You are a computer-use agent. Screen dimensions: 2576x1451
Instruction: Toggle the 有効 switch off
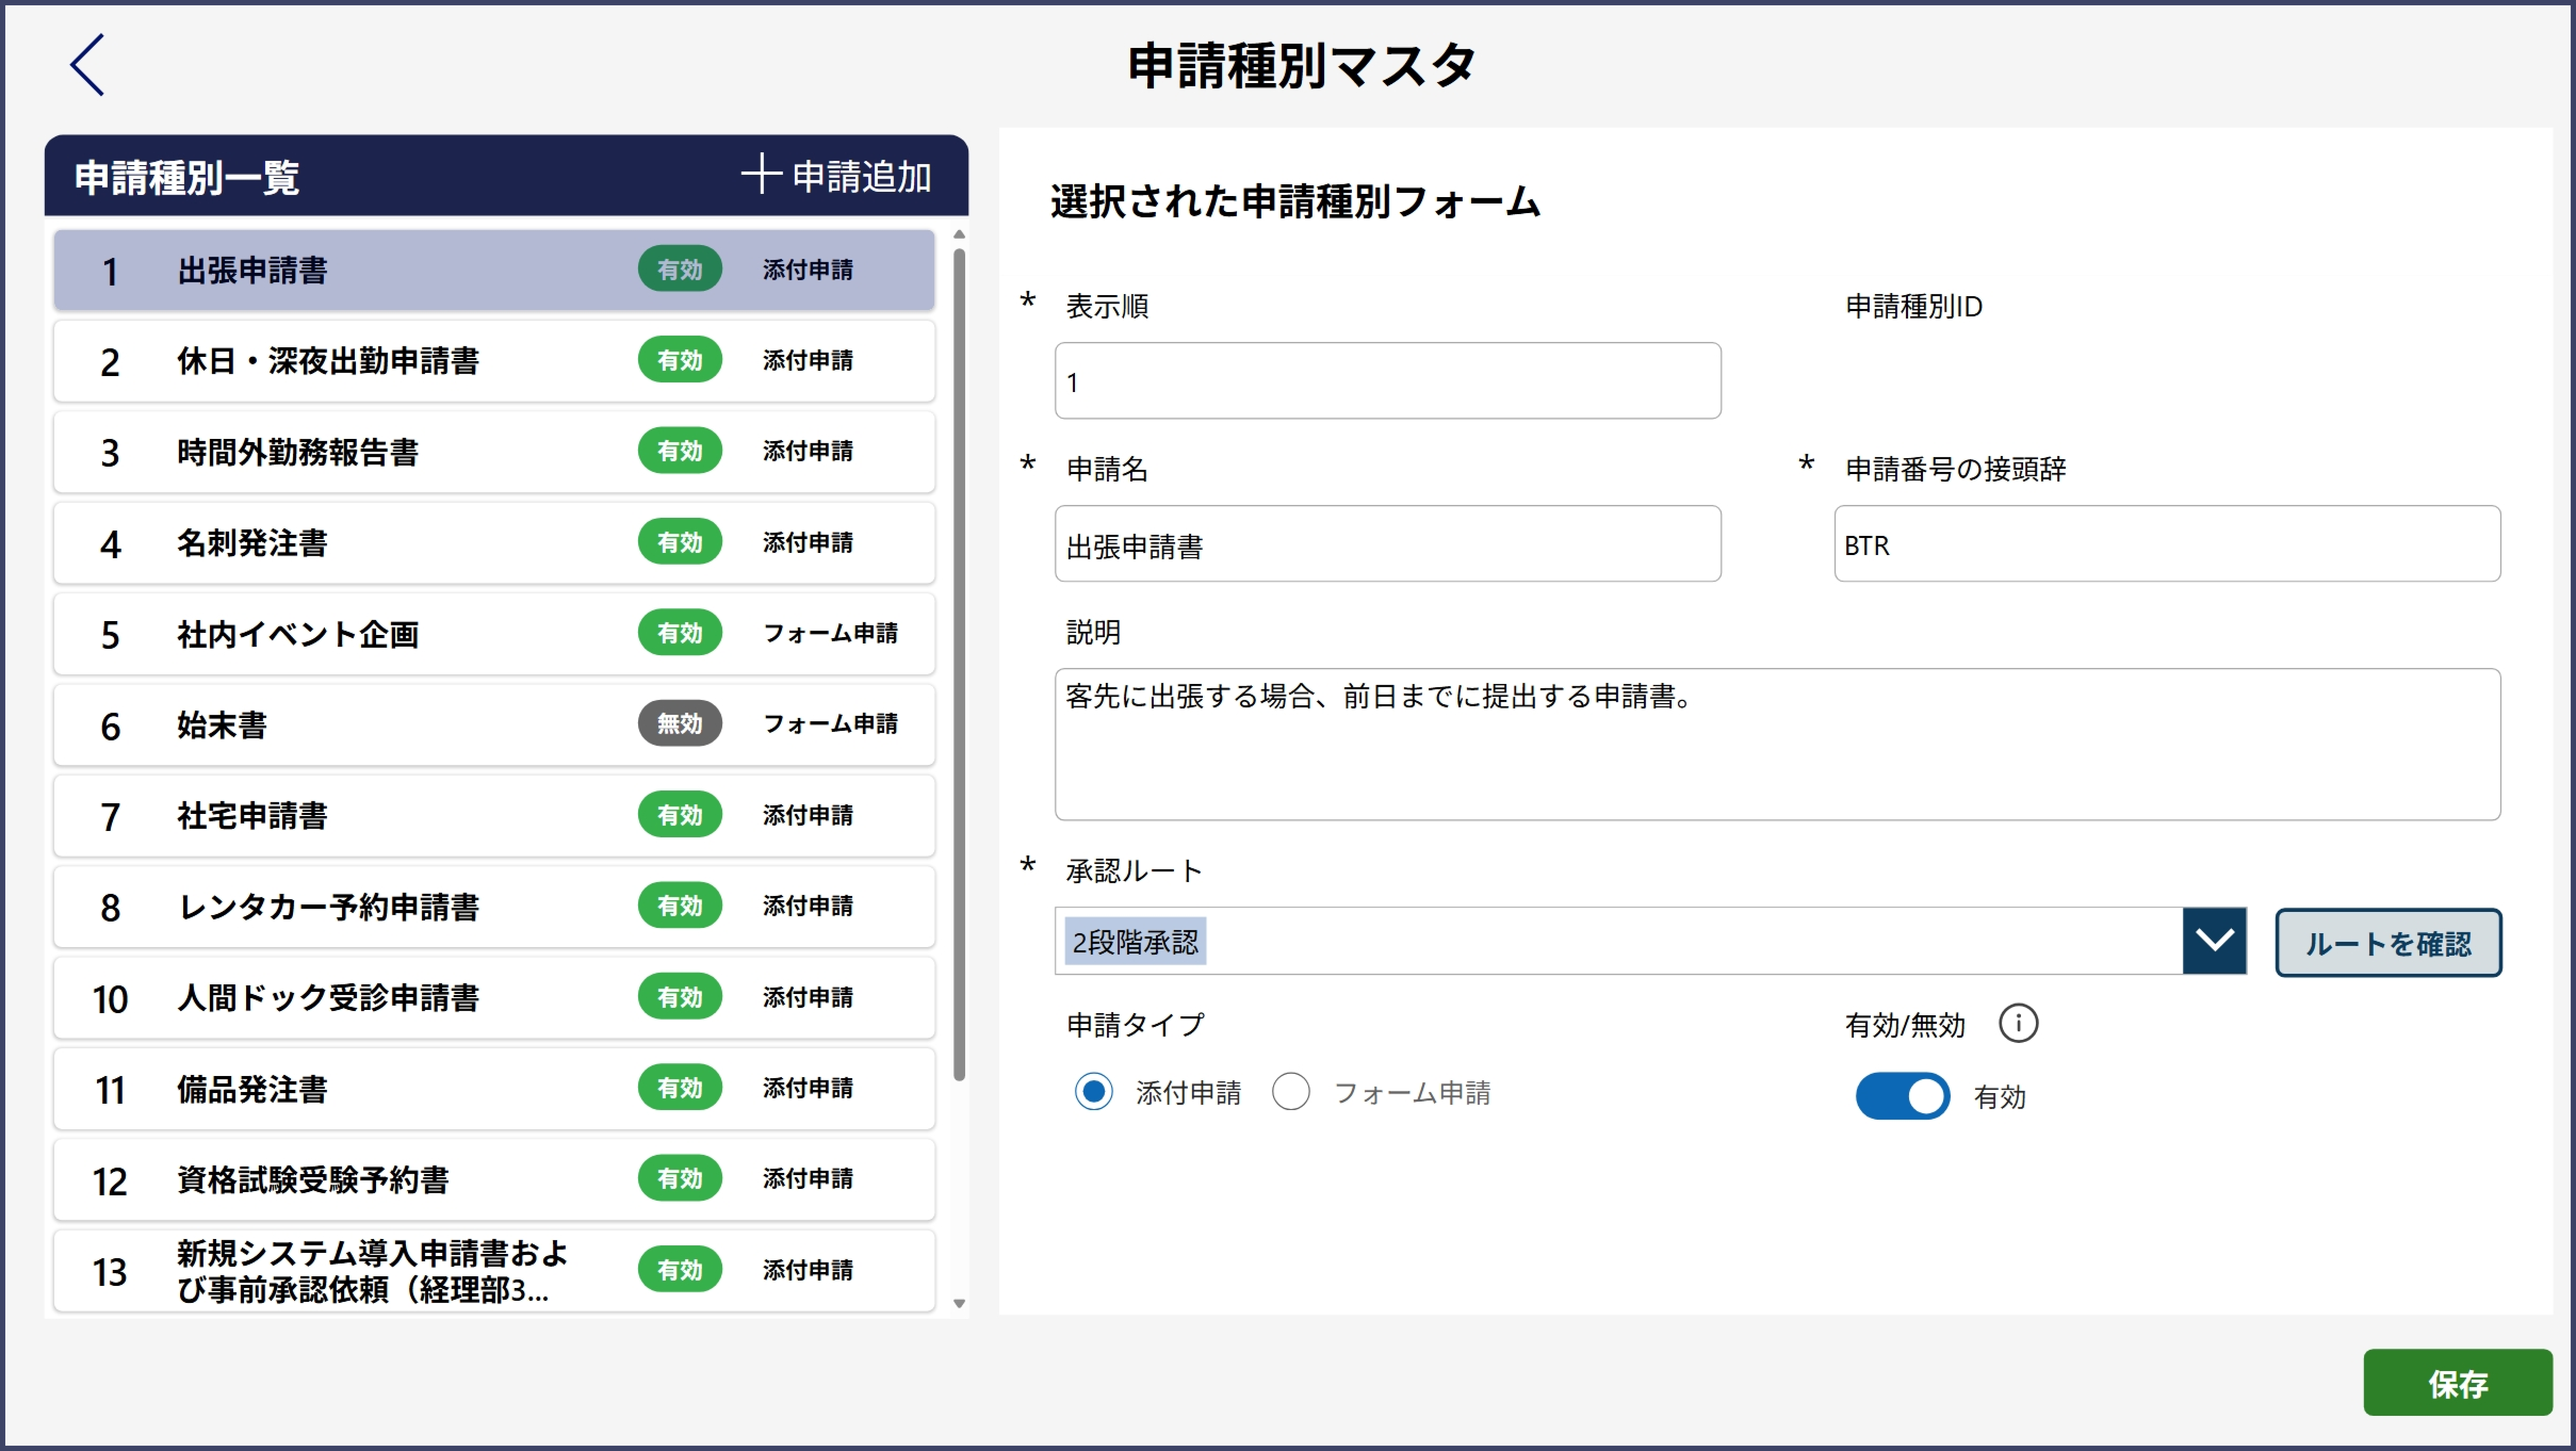click(x=1901, y=1095)
